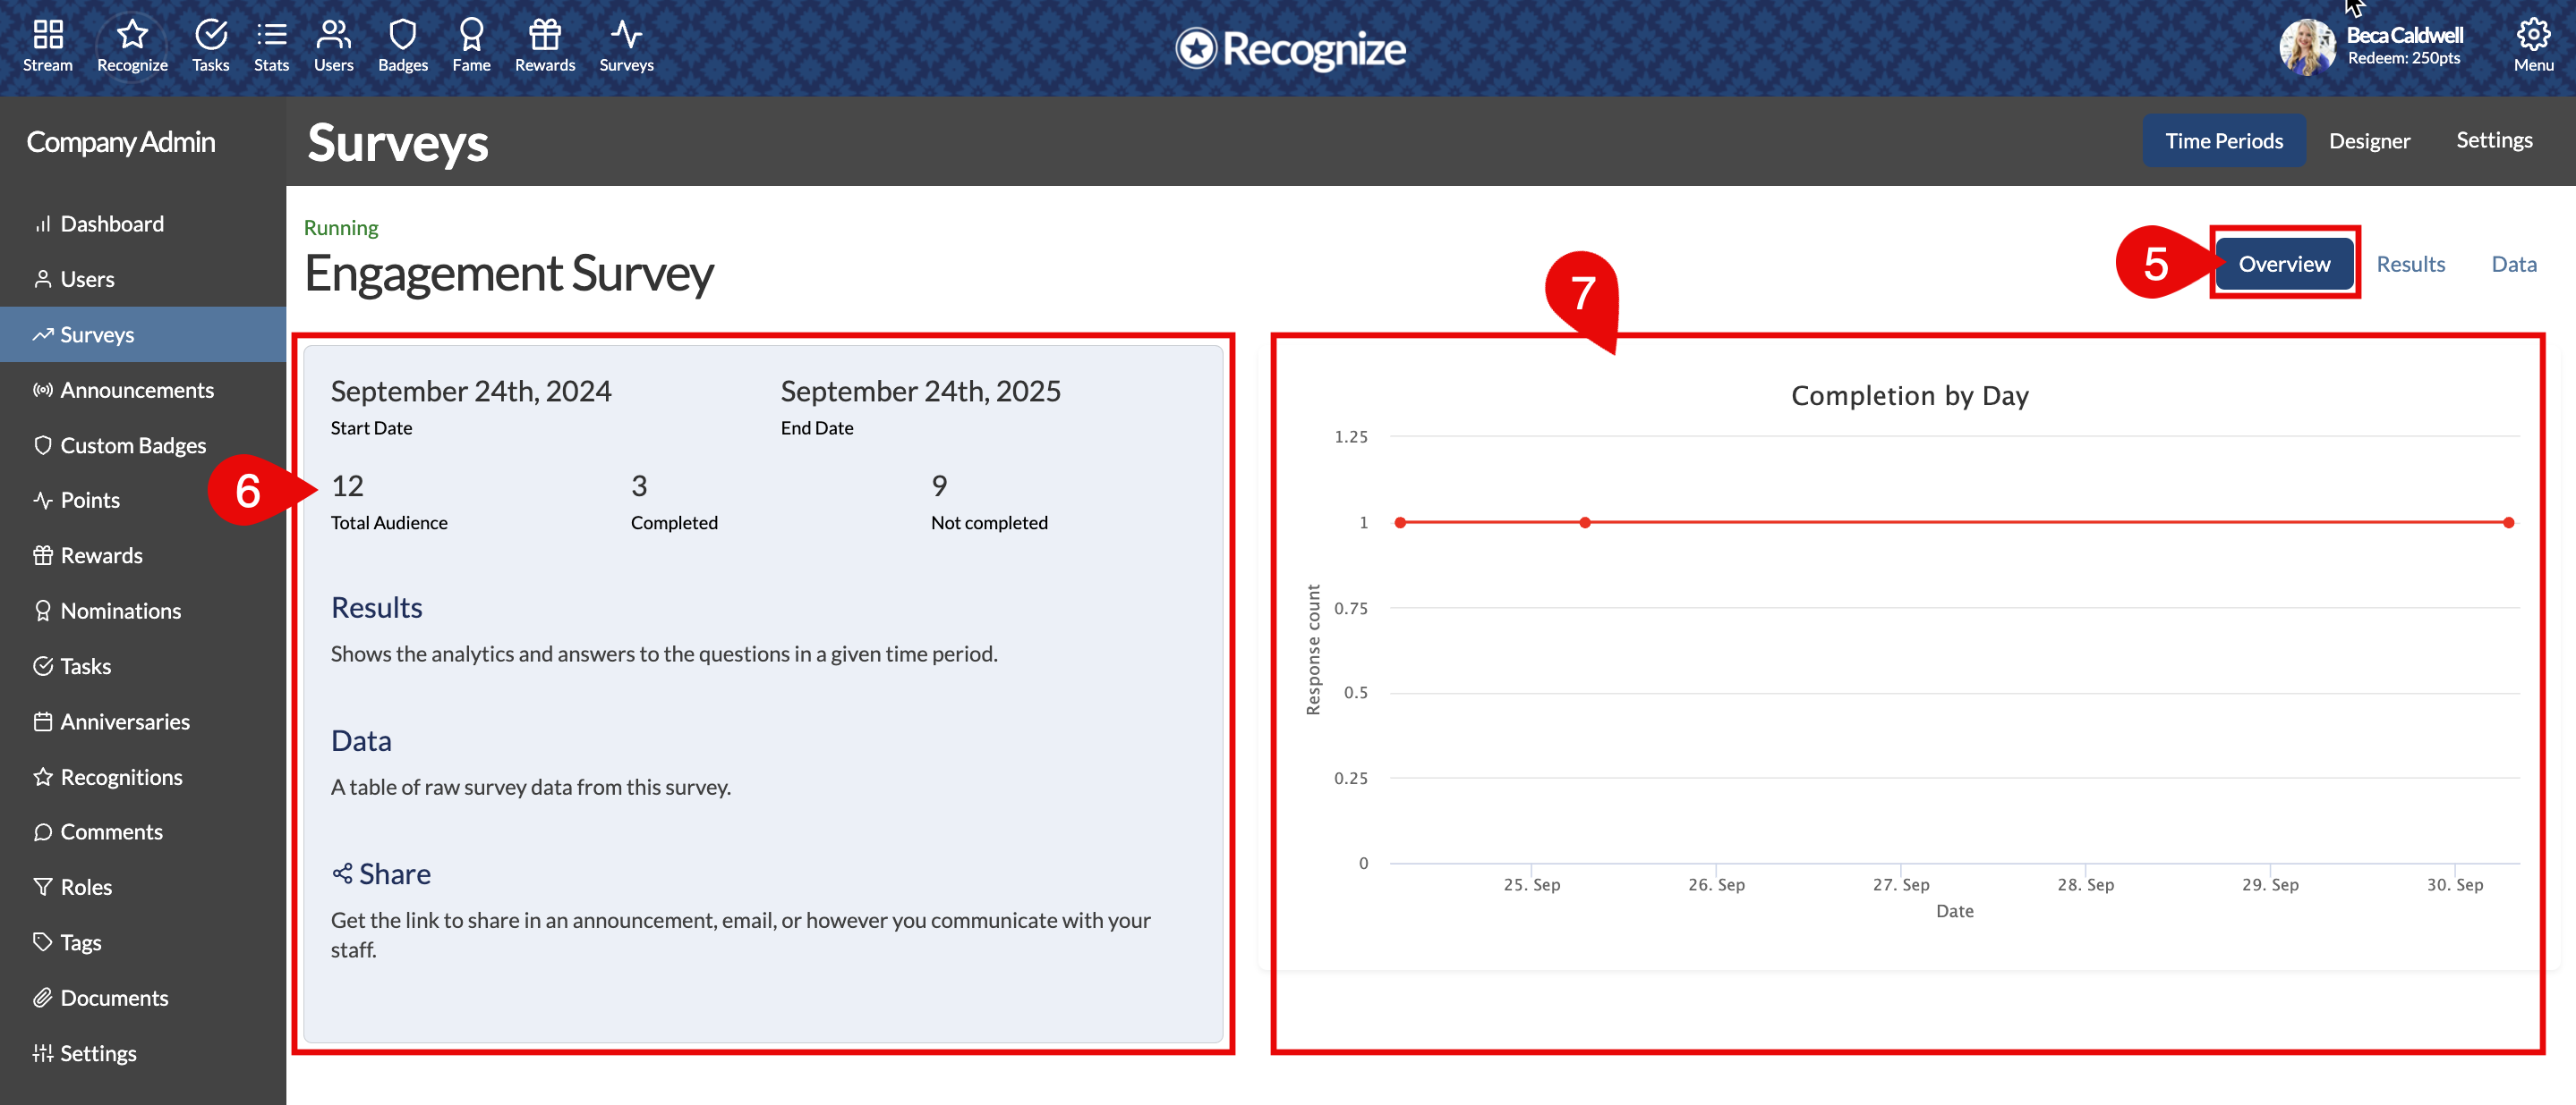
Task: Open the Data link in survey card
Action: point(361,740)
